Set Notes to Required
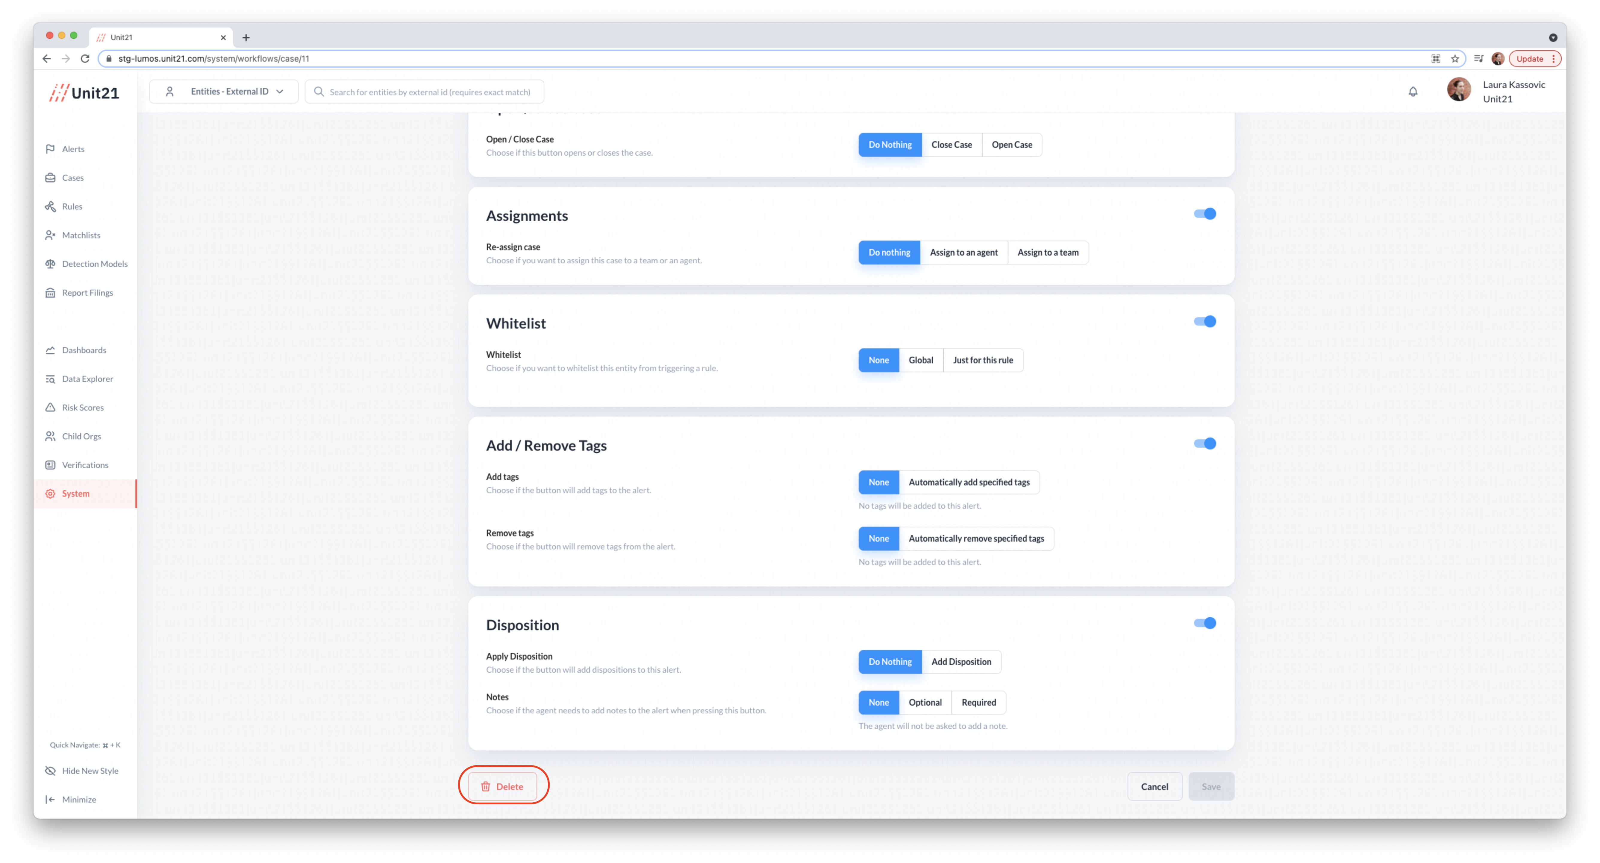This screenshot has width=1600, height=863. pos(978,703)
